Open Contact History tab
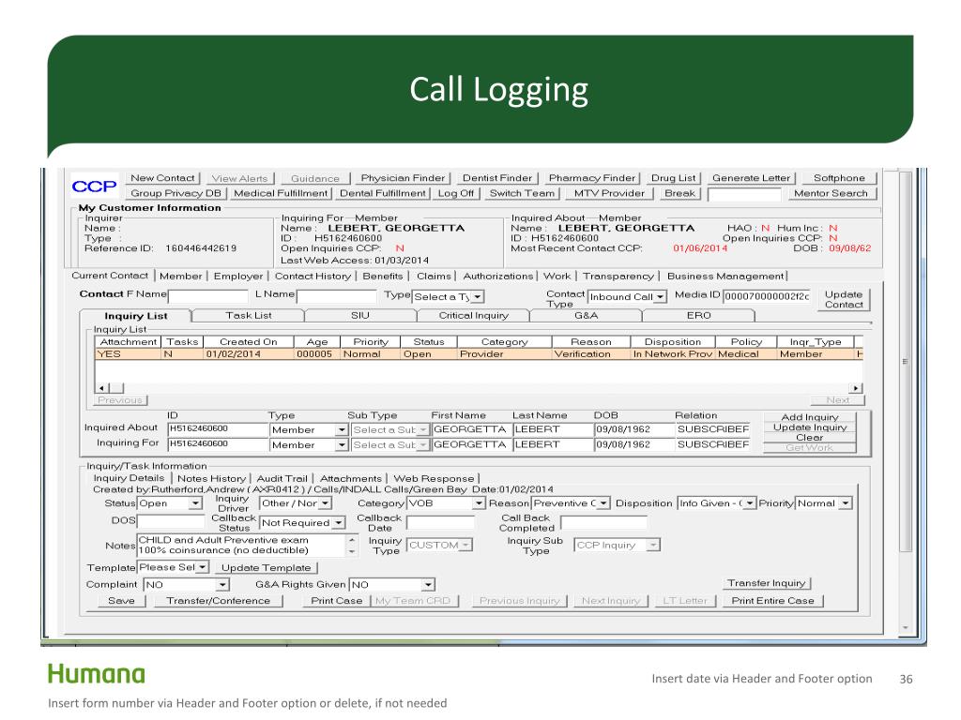The image size is (961, 720). click(x=313, y=277)
